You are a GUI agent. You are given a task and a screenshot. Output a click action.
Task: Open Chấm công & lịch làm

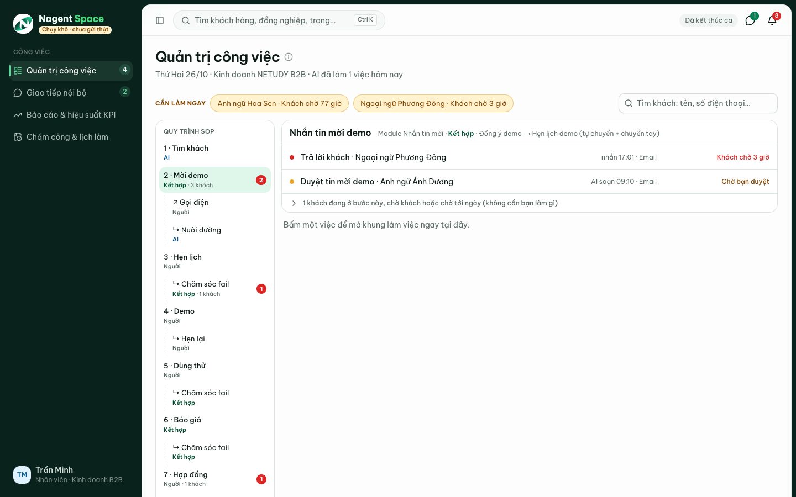(x=71, y=137)
